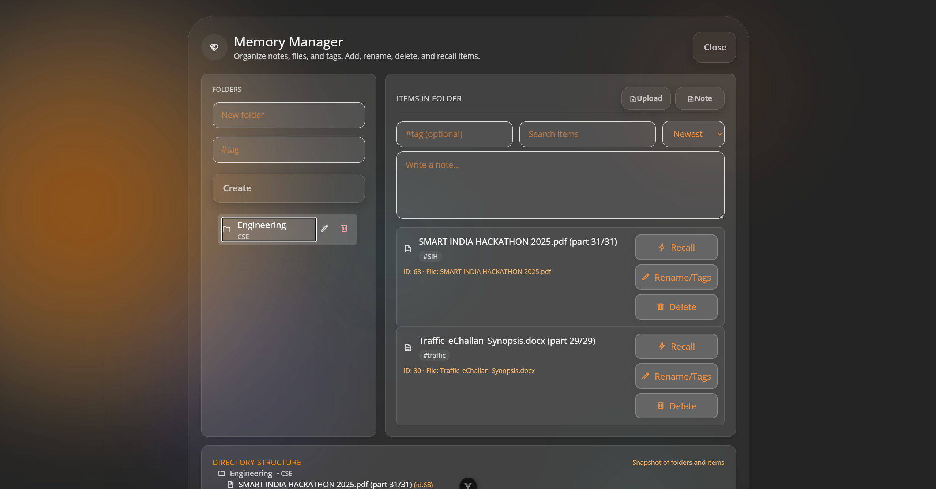
Task: Click the pencil icon beside Engineering folder
Action: pos(324,228)
